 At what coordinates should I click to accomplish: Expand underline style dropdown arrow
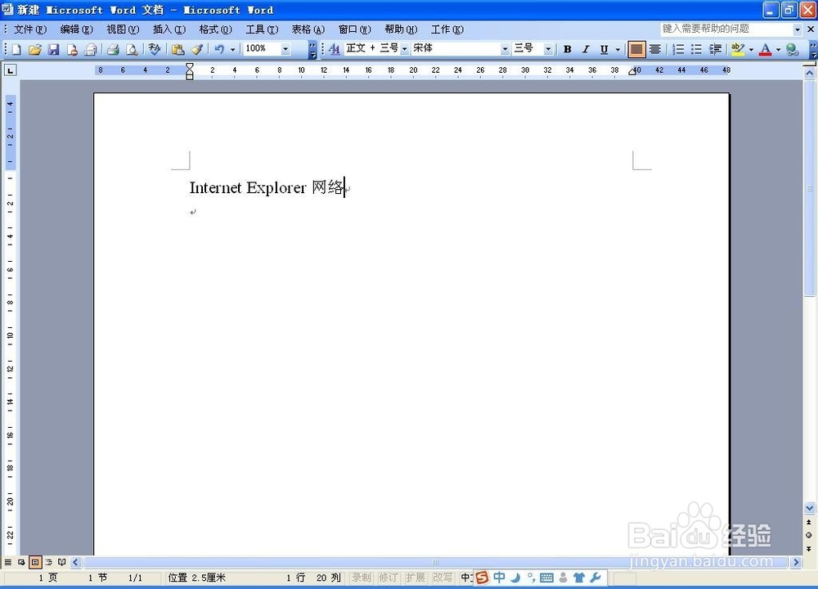coord(618,50)
